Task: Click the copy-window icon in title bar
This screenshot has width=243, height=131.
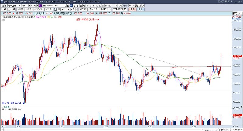Action: pyautogui.click(x=223, y=2)
